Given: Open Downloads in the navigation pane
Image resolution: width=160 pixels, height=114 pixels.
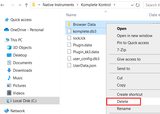Looking at the screenshot, I should 22,70.
